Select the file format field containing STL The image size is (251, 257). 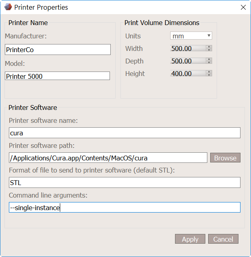[124, 183]
